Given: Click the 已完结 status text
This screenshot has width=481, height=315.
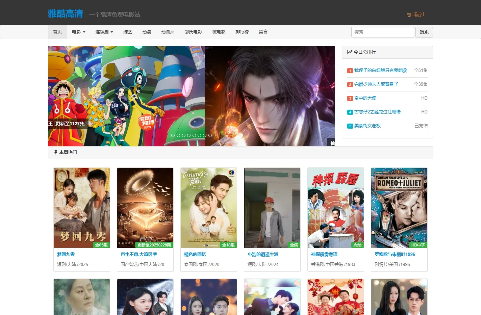Looking at the screenshot, I should coord(421,126).
